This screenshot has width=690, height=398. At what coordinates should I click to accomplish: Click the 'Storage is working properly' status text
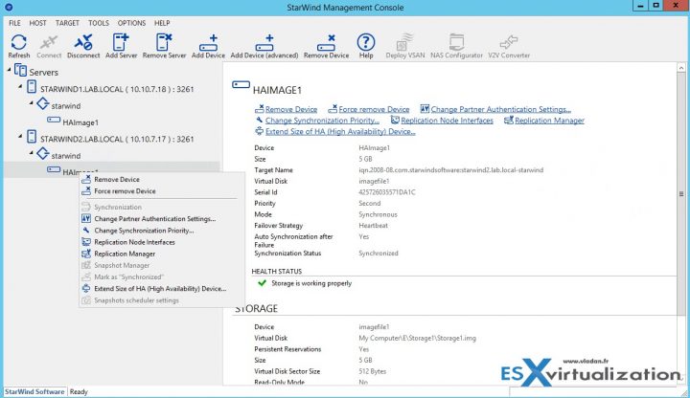[311, 283]
